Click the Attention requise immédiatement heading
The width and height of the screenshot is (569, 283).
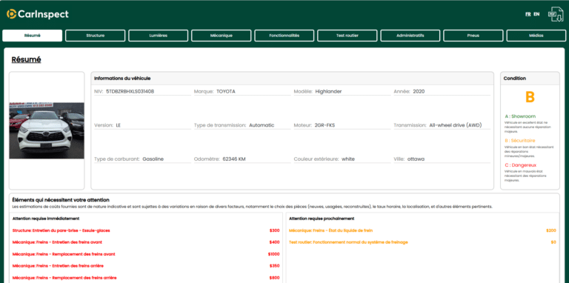[x=46, y=219]
